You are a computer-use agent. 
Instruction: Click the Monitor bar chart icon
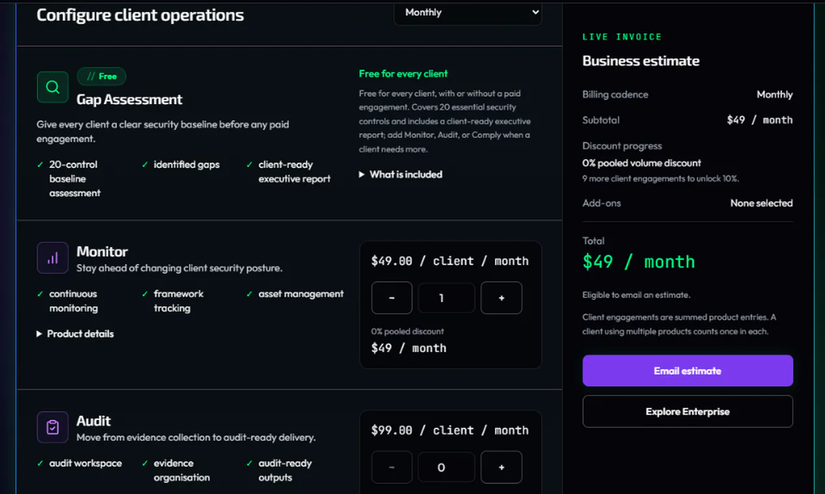click(53, 258)
